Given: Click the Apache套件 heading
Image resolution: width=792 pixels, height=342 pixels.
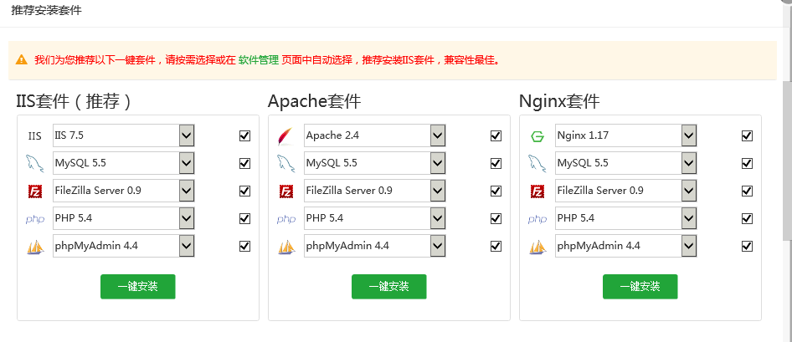Looking at the screenshot, I should [314, 101].
